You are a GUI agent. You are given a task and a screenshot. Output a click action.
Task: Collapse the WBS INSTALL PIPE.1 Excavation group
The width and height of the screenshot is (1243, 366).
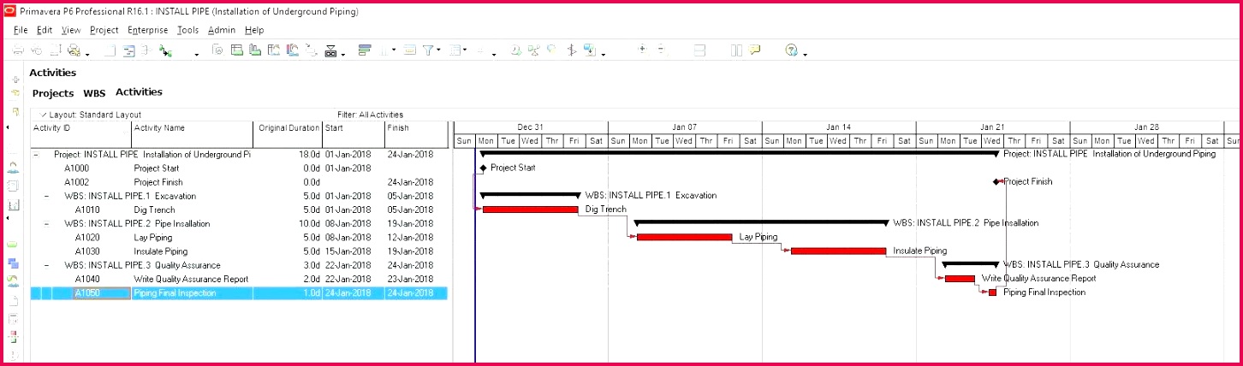(x=46, y=196)
